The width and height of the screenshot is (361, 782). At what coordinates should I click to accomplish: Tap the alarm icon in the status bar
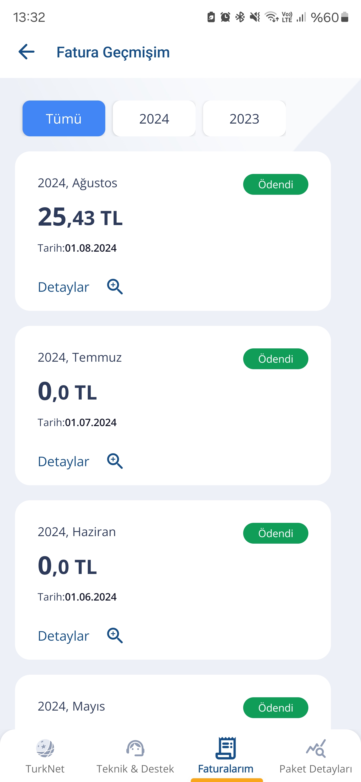(225, 17)
